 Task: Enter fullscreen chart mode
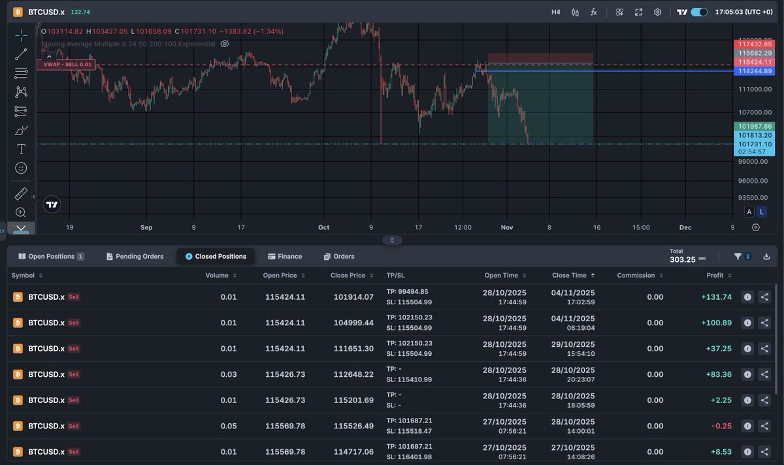tap(638, 12)
